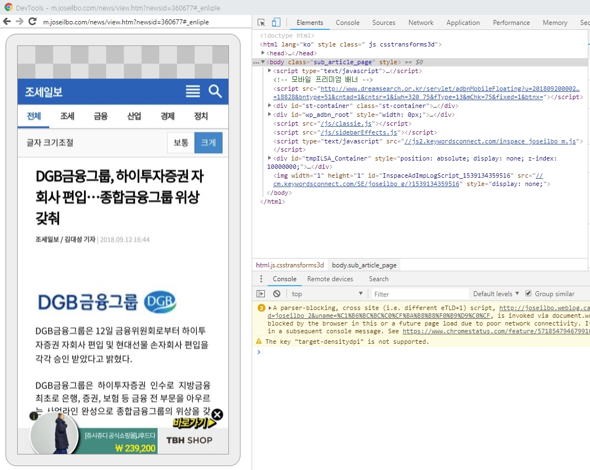590x470 pixels.
Task: Select the 정치 category tab
Action: [x=201, y=116]
